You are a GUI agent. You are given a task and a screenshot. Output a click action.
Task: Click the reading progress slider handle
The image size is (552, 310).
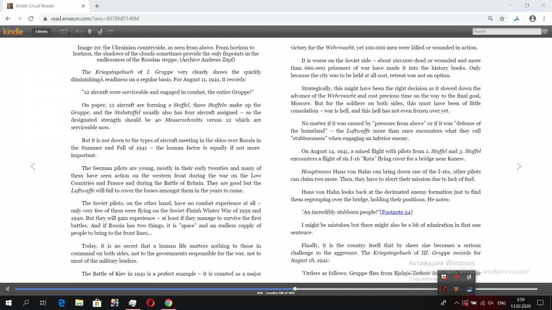(295, 289)
